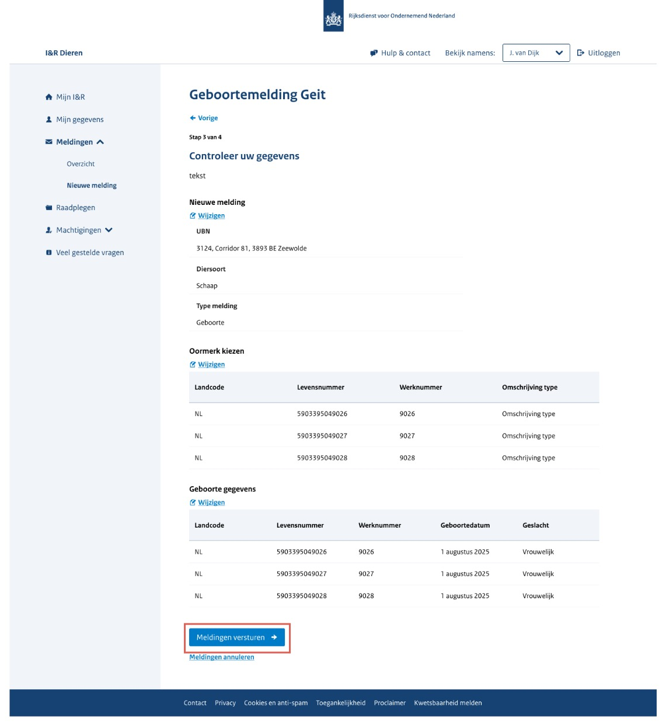Click the UBN address 3124, Corridor 81
This screenshot has width=666, height=726.
pyautogui.click(x=252, y=249)
